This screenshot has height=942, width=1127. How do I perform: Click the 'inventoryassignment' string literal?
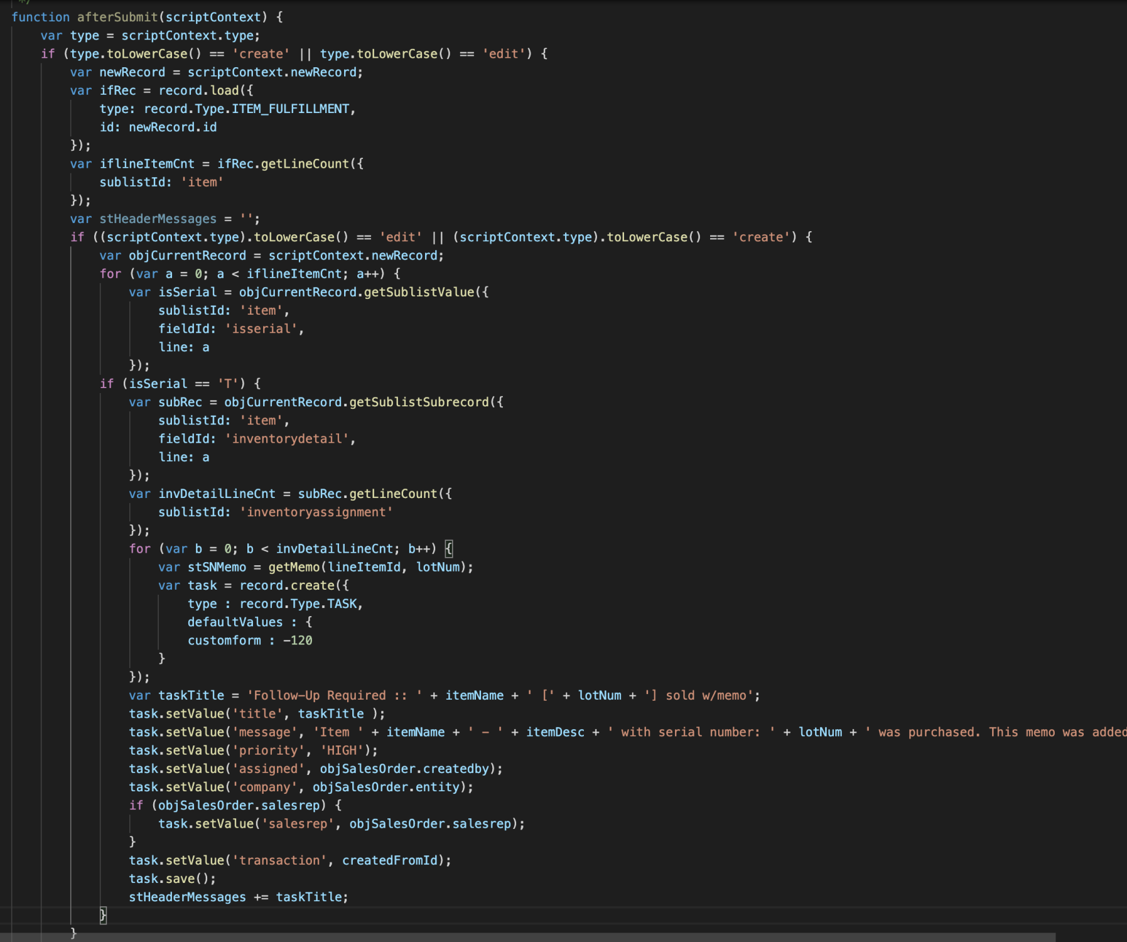click(x=316, y=512)
